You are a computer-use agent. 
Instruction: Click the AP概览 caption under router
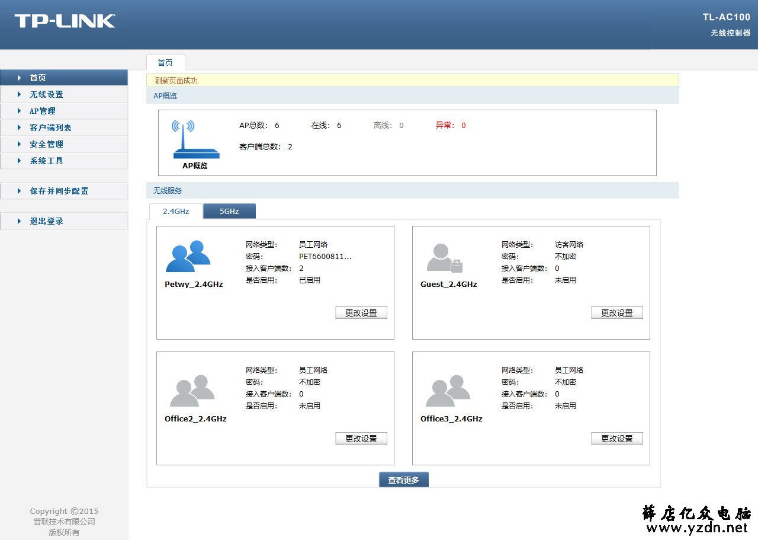(x=195, y=166)
